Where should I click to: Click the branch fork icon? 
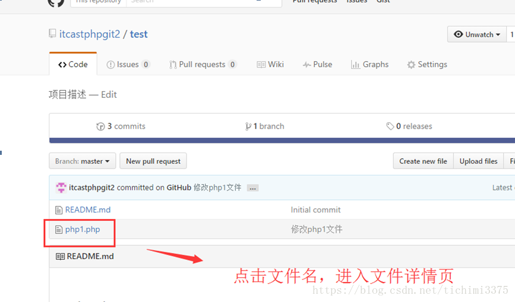pos(248,126)
